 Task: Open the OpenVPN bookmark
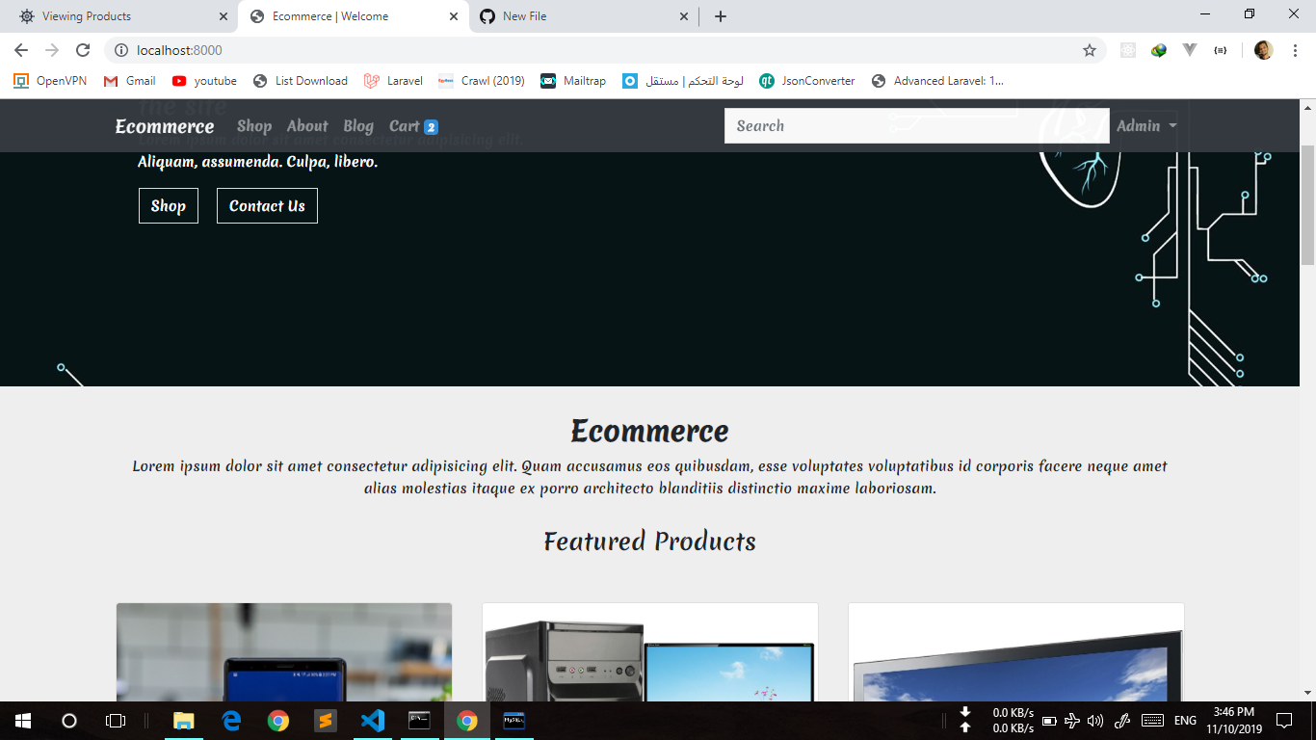(50, 81)
